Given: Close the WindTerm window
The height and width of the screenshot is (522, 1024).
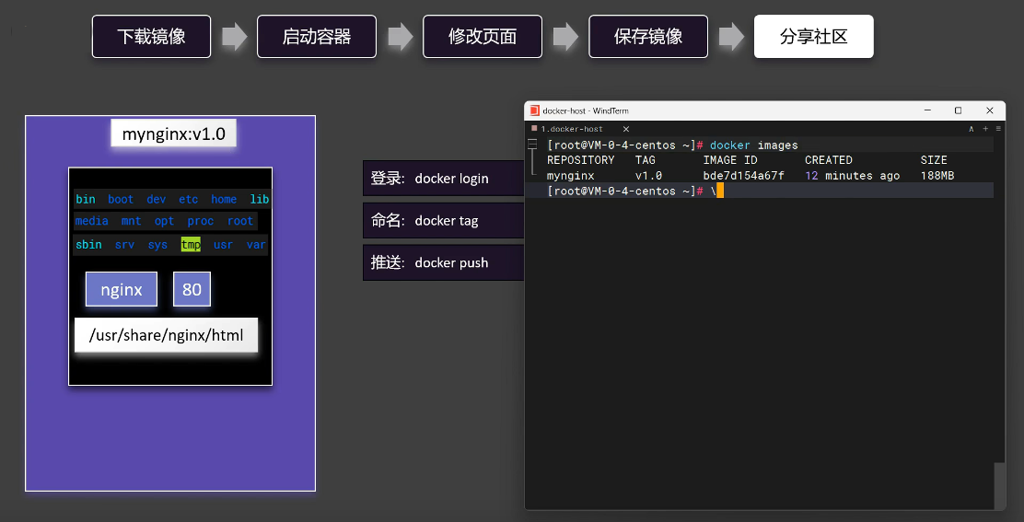Looking at the screenshot, I should 990,110.
